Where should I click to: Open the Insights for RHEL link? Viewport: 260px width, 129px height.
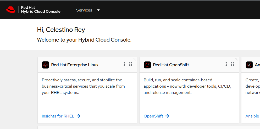click(x=58, y=116)
